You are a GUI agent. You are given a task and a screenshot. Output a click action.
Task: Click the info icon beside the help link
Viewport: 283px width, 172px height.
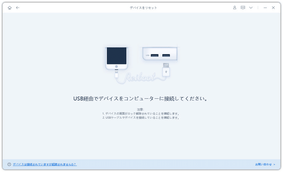(9, 165)
